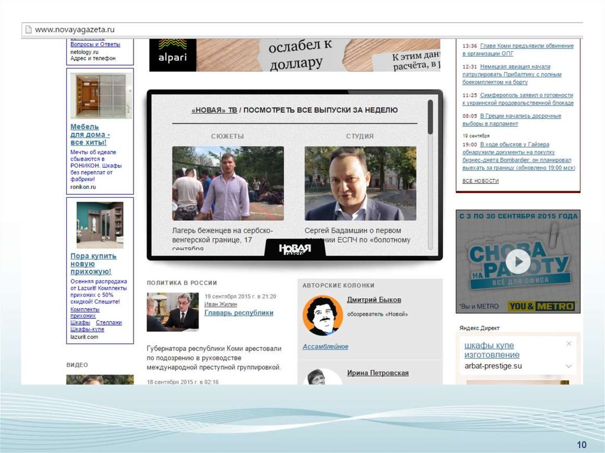Open the Дмитрий Быков author link
The width and height of the screenshot is (605, 453).
(374, 300)
